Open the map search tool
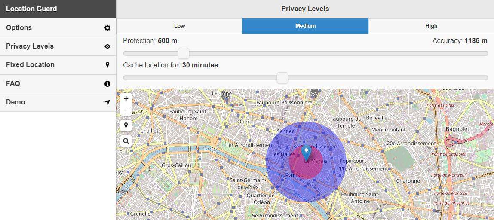Screen dimensions: 494x220 [126, 141]
